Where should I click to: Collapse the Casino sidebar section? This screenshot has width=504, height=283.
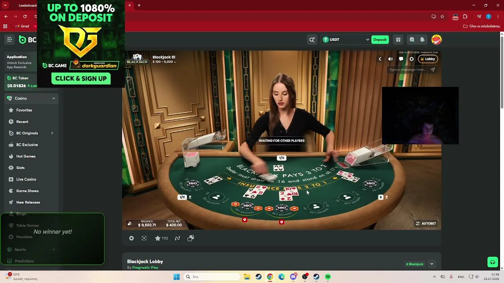[x=54, y=98]
